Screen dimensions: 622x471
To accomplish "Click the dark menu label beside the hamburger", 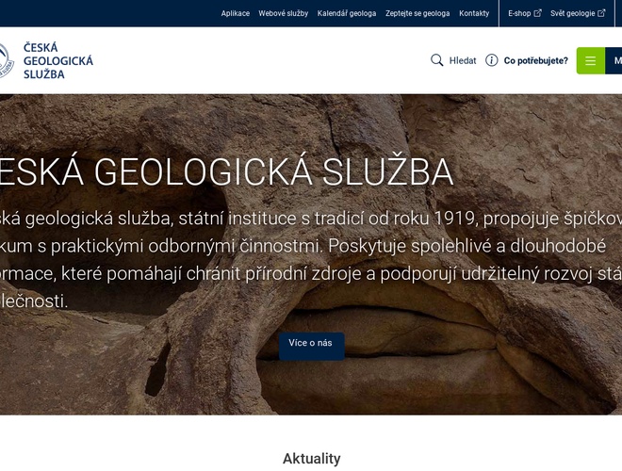I will tap(614, 60).
